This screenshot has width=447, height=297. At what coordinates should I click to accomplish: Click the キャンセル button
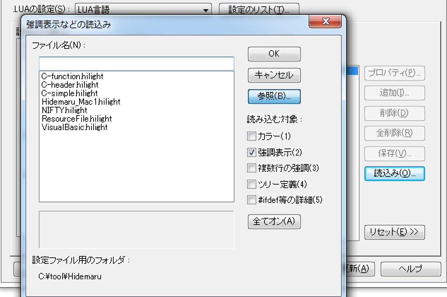point(274,75)
